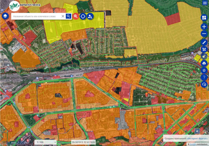Open the person search tool
The image size is (209, 146).
tap(90, 16)
